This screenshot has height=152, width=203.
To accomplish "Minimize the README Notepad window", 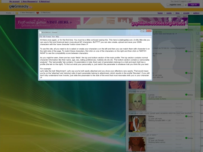I will [x=142, y=31].
